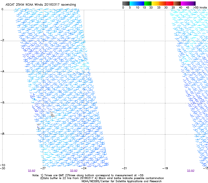Click the magenta 40-45 knots legend segment

(x=184, y=3)
